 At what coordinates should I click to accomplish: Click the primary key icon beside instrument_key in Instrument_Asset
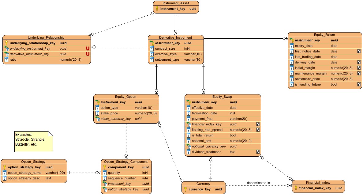pyautogui.click(x=157, y=9)
